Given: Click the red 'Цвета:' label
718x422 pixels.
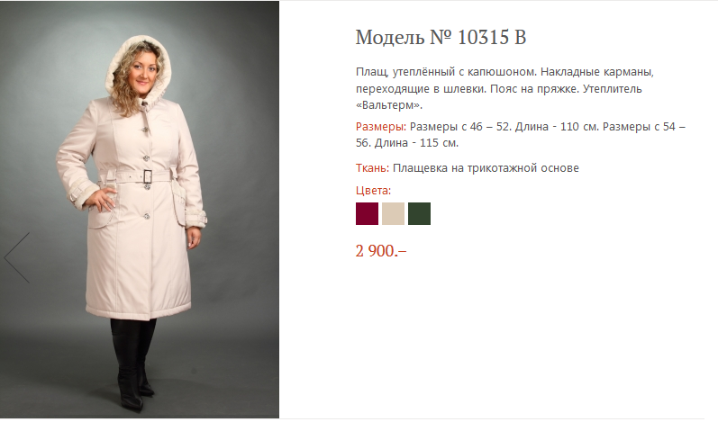Looking at the screenshot, I should click(x=373, y=190).
